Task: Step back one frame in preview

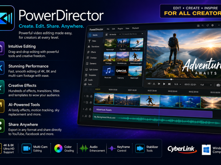Action: pos(159,84)
